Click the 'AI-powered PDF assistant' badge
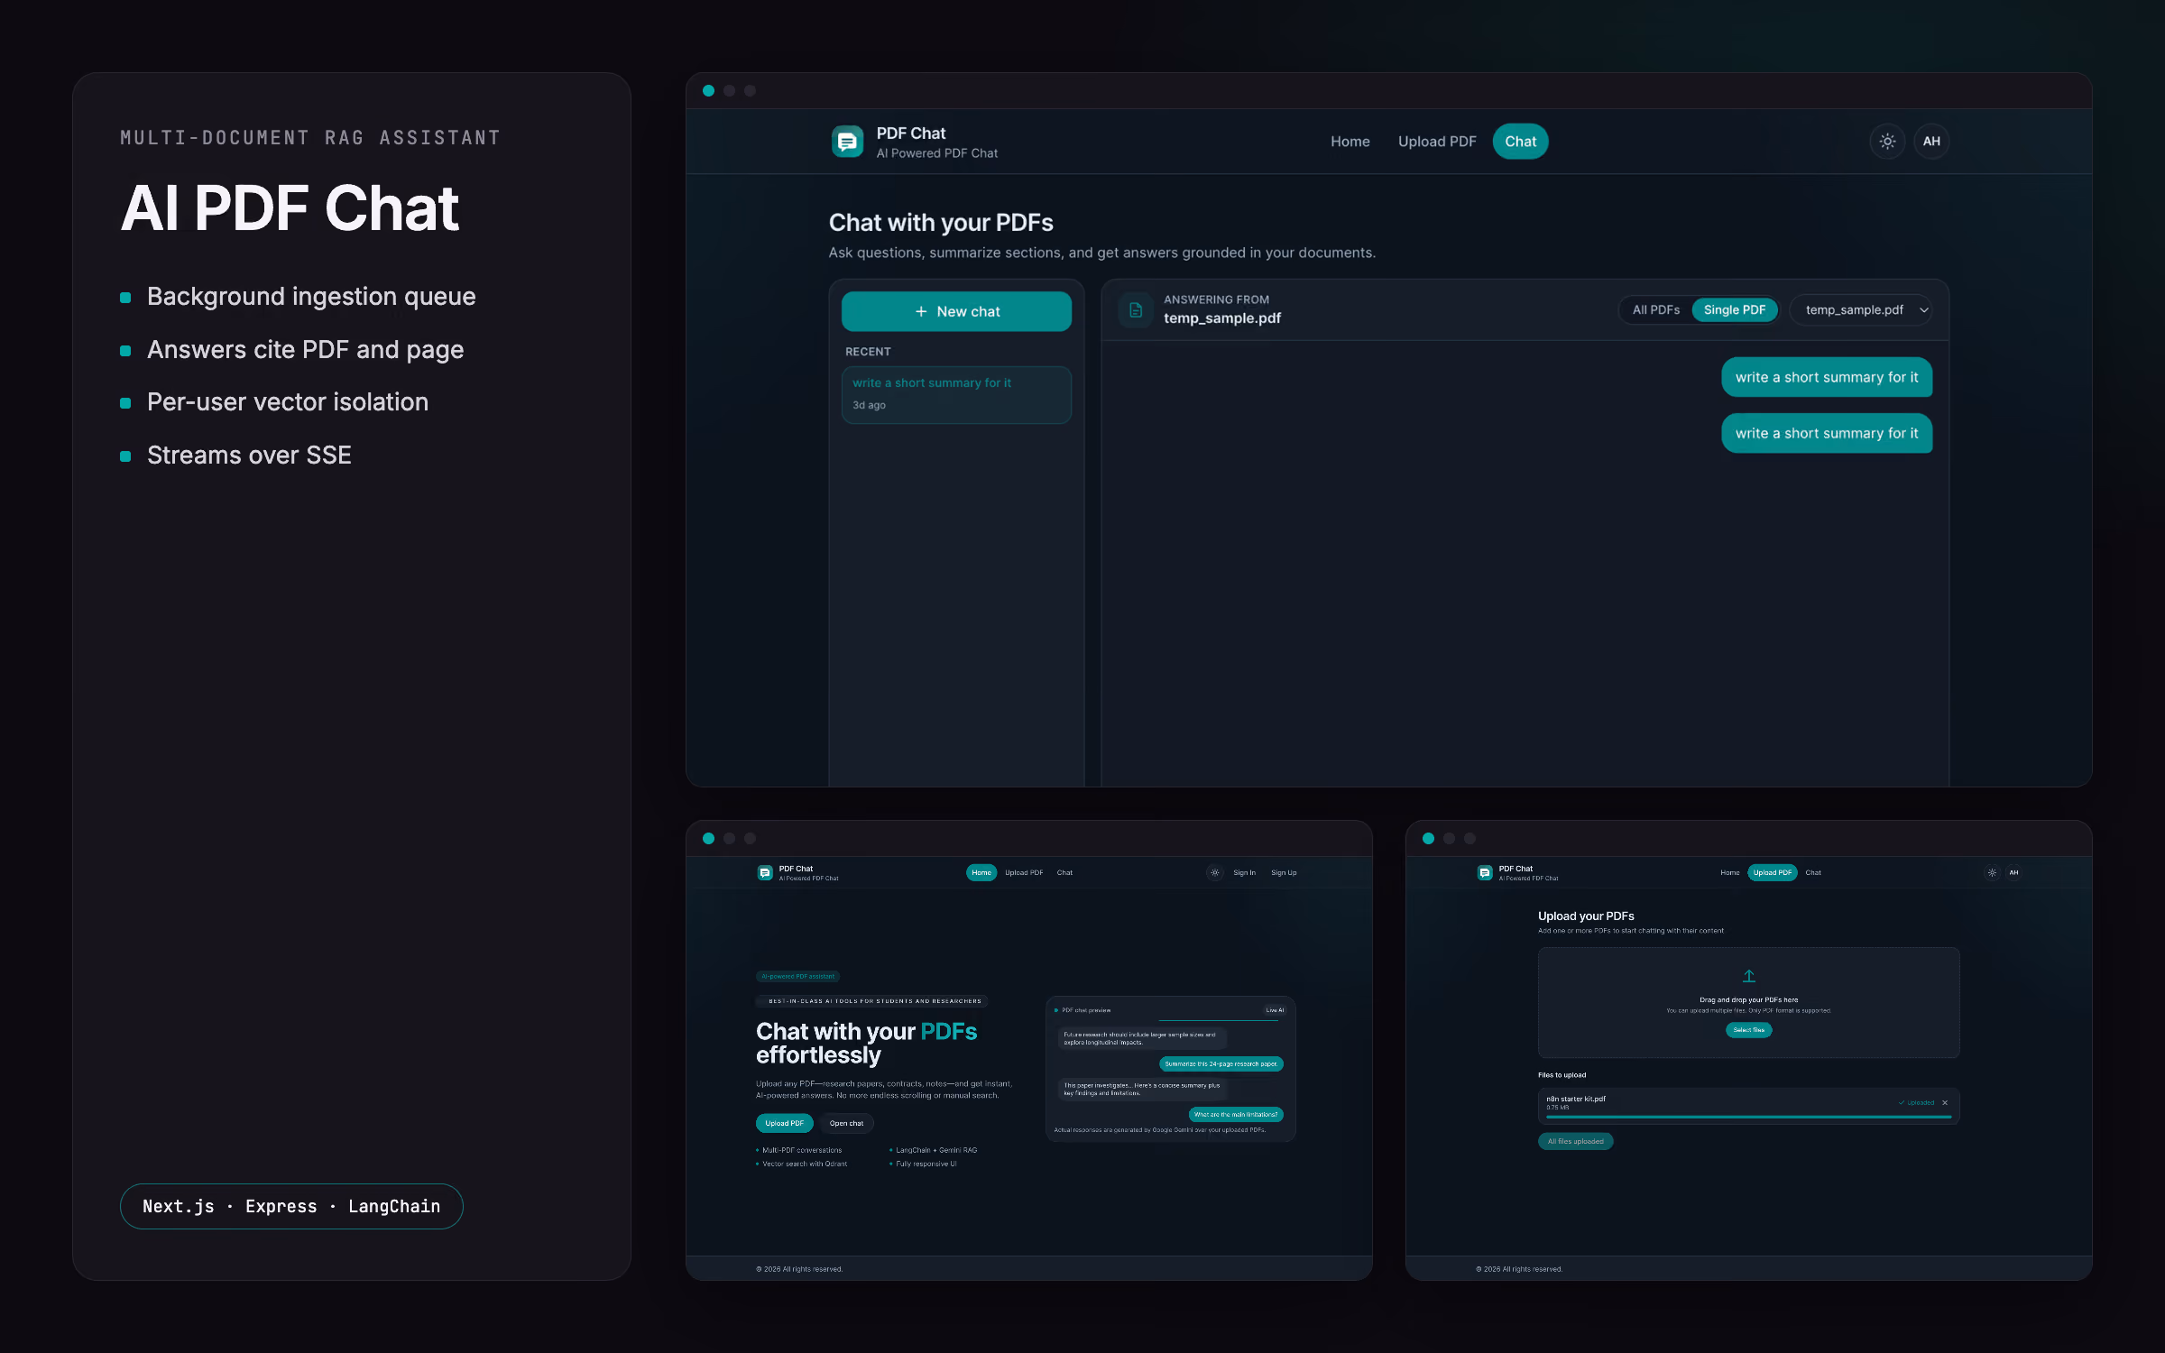The image size is (2165, 1353). pos(797,976)
